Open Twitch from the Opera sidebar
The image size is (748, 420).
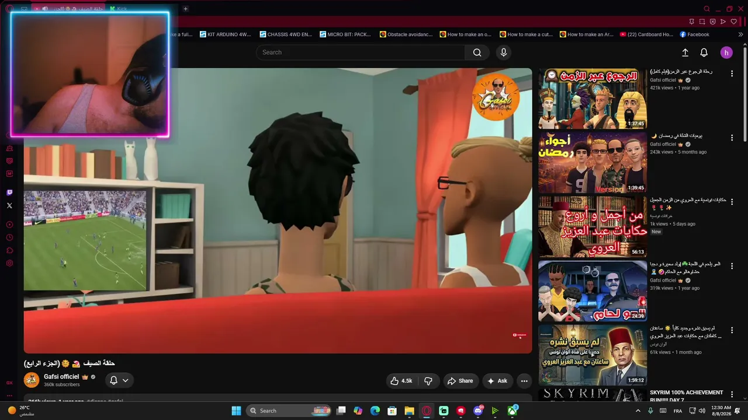pos(9,192)
